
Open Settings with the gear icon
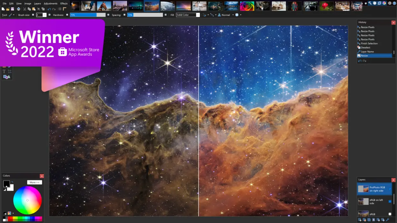pyautogui.click(x=390, y=3)
